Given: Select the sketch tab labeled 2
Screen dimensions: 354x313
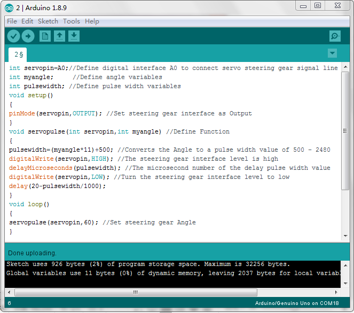Looking at the screenshot, I should pyautogui.click(x=18, y=54).
